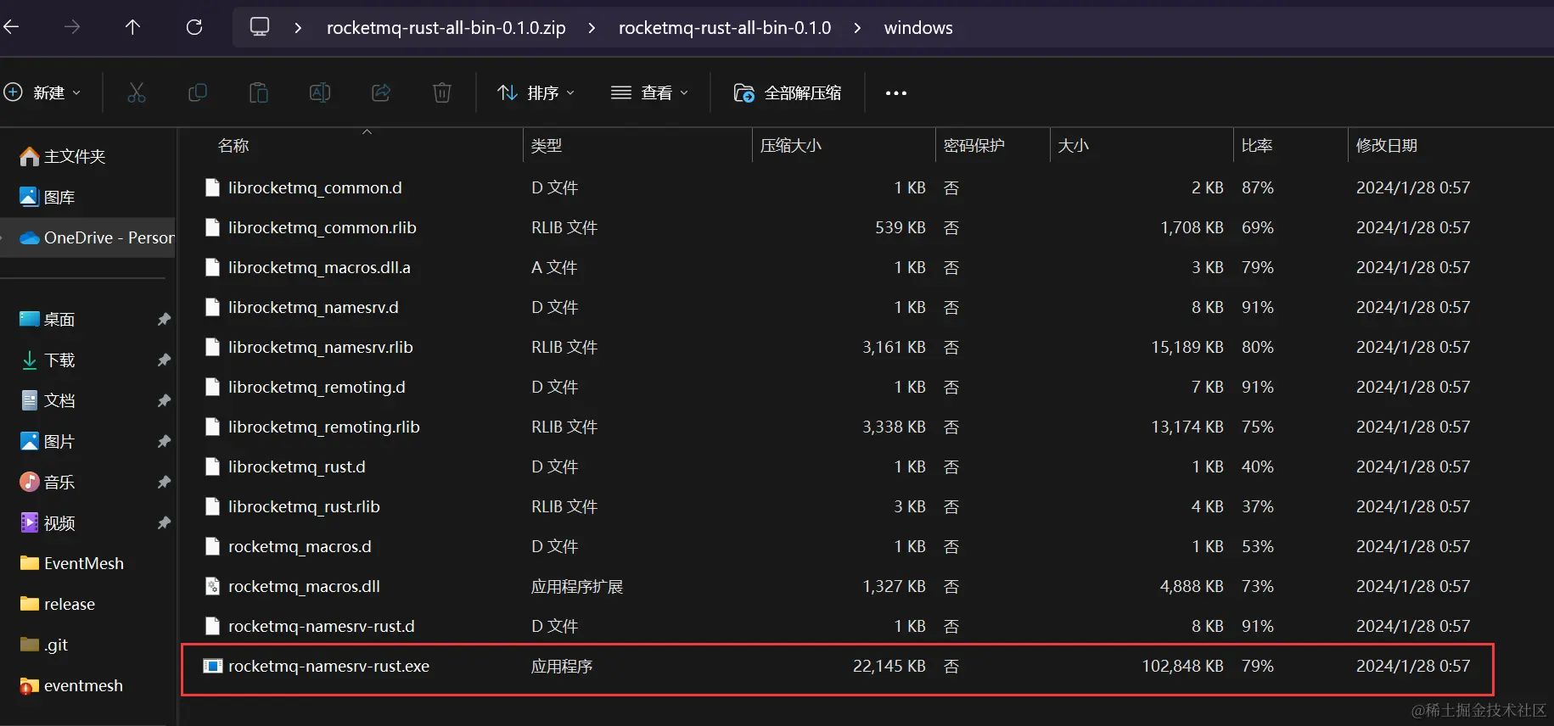
Task: Open the 查看 (View) dropdown
Action: (x=650, y=92)
